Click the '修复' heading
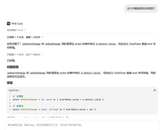162x130 pixels. [x=10, y=83]
